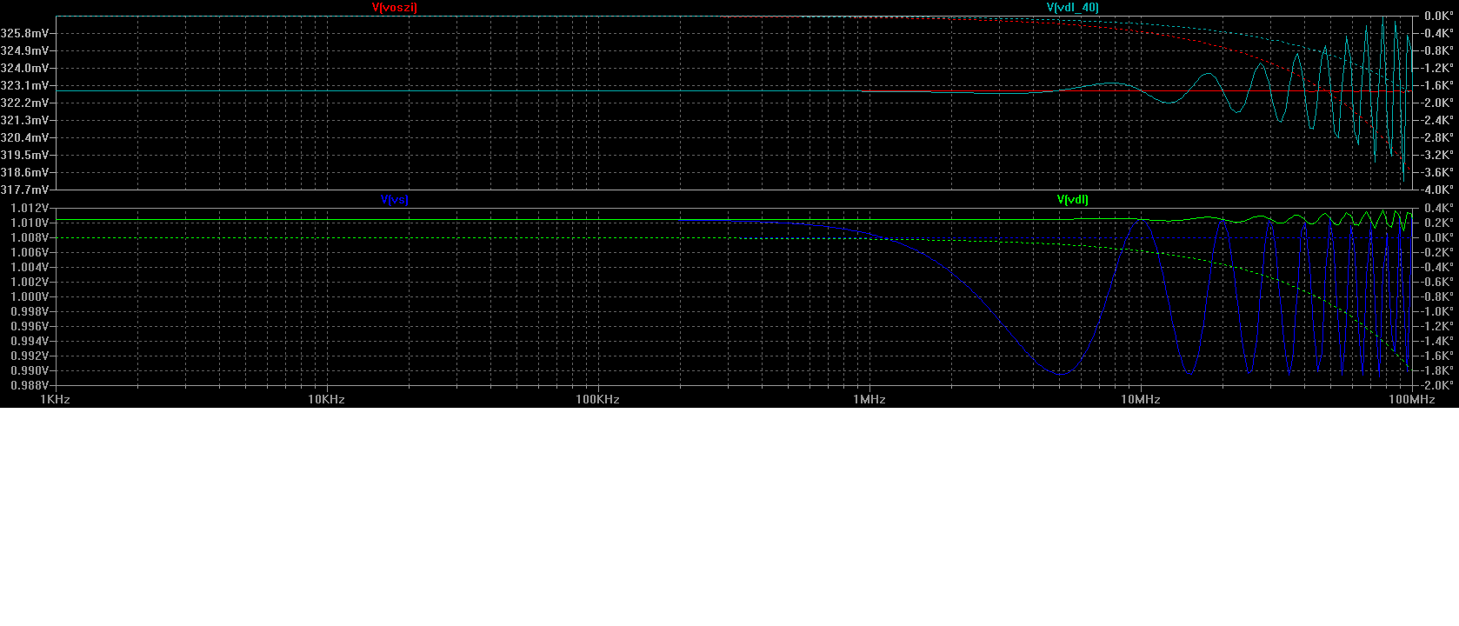Select the 0.2K° phase axis label
This screenshot has width=1459, height=626.
pyautogui.click(x=1439, y=223)
